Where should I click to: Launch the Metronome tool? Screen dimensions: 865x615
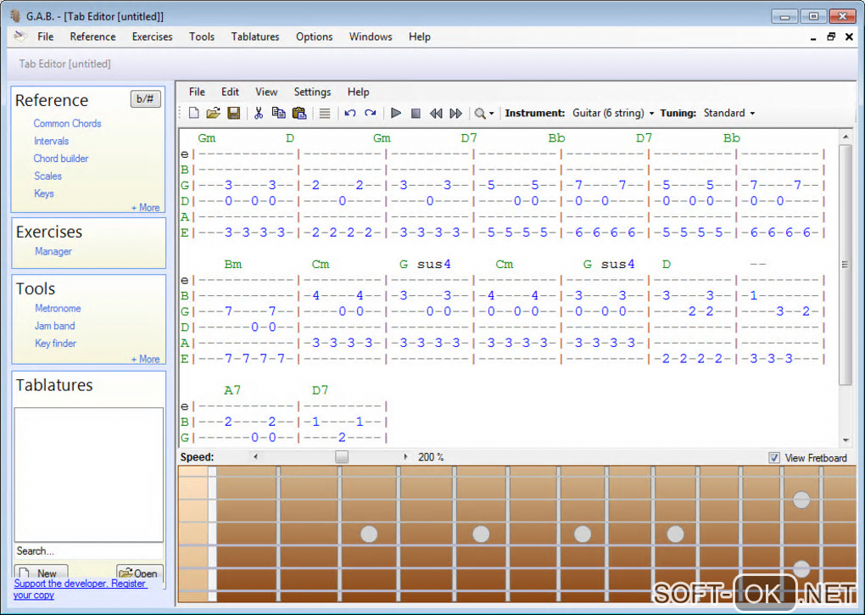pyautogui.click(x=58, y=309)
